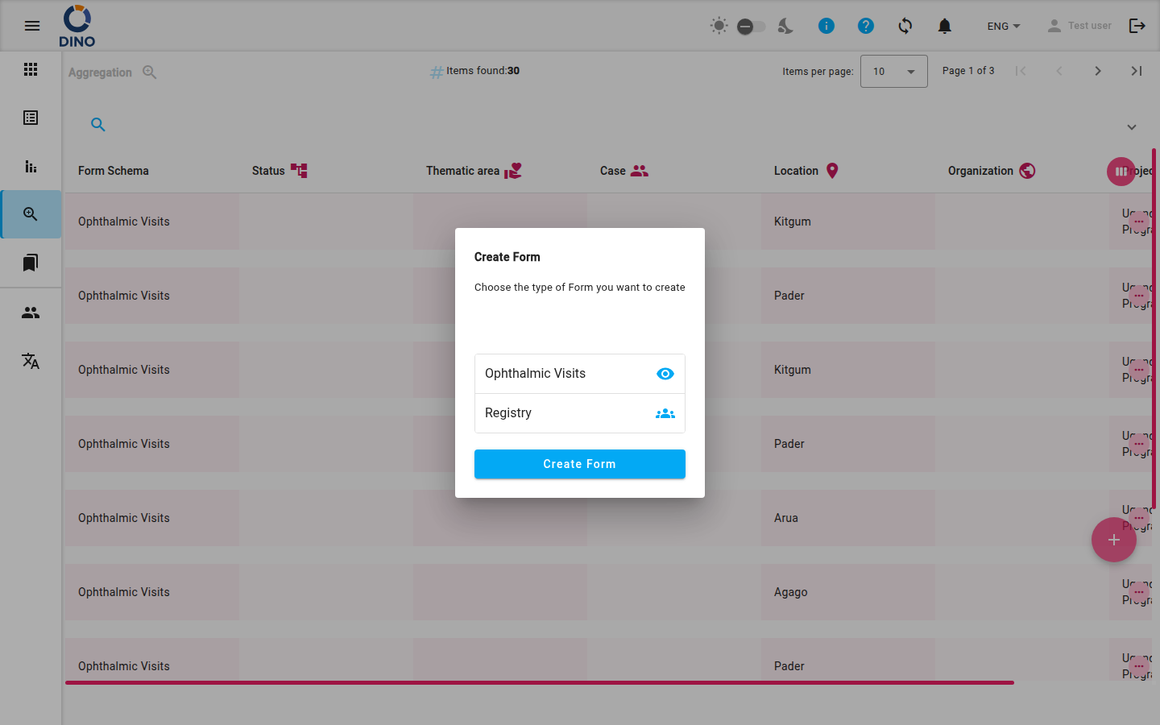Sort by Form Schema column header

pyautogui.click(x=114, y=171)
